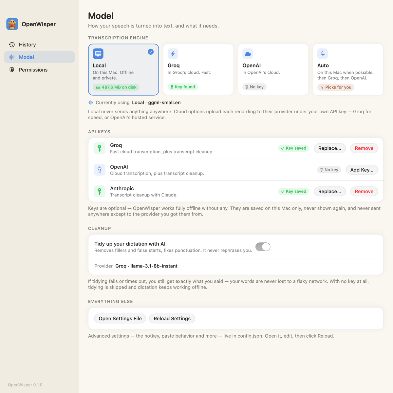Open the History section
The height and width of the screenshot is (393, 393).
tap(39, 45)
